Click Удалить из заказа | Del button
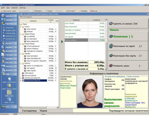149x119 pixels. coord(128,24)
